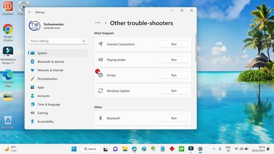Click the Bluetooth symbol in troubleshooter list

(x=101, y=118)
